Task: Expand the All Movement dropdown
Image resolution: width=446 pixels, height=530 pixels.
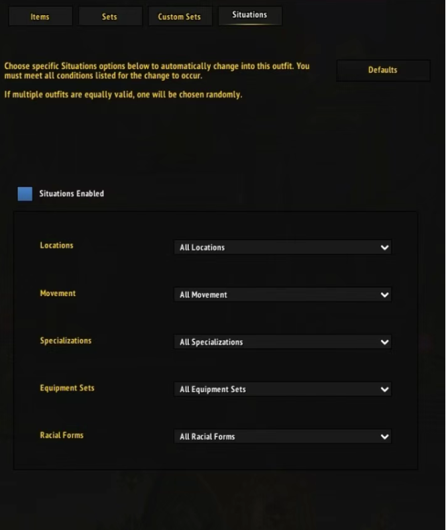Action: coord(282,295)
